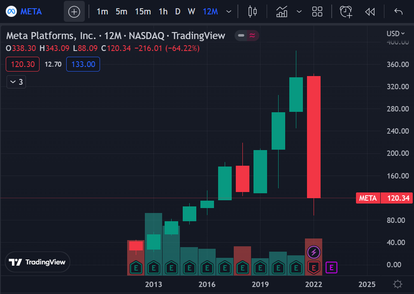The image size is (414, 294).
Task: Click the 12.70 spread value
Action: click(x=53, y=65)
